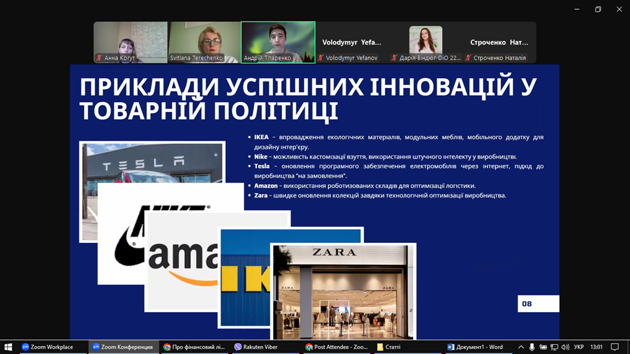Click the system tray microphone icon
The image size is (630, 354).
pos(532,347)
